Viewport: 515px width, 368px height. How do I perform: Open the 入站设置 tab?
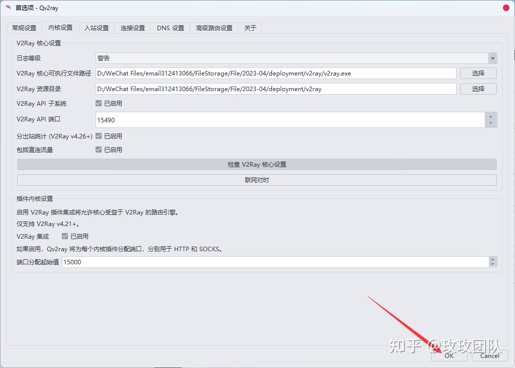97,28
